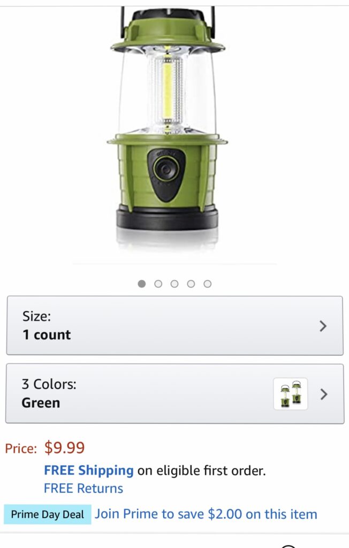The width and height of the screenshot is (349, 548).
Task: Click the '1 count' size value
Action: pos(47,335)
